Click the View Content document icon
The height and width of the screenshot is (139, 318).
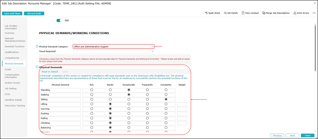tap(243, 13)
